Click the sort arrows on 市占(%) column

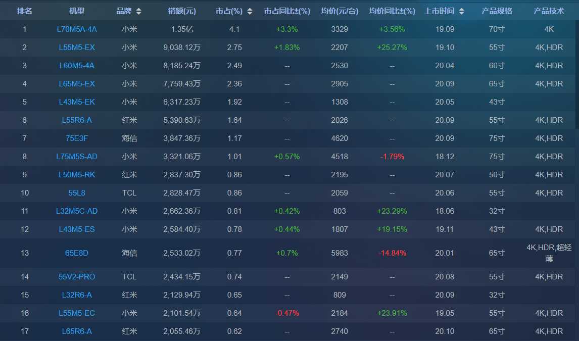point(249,11)
